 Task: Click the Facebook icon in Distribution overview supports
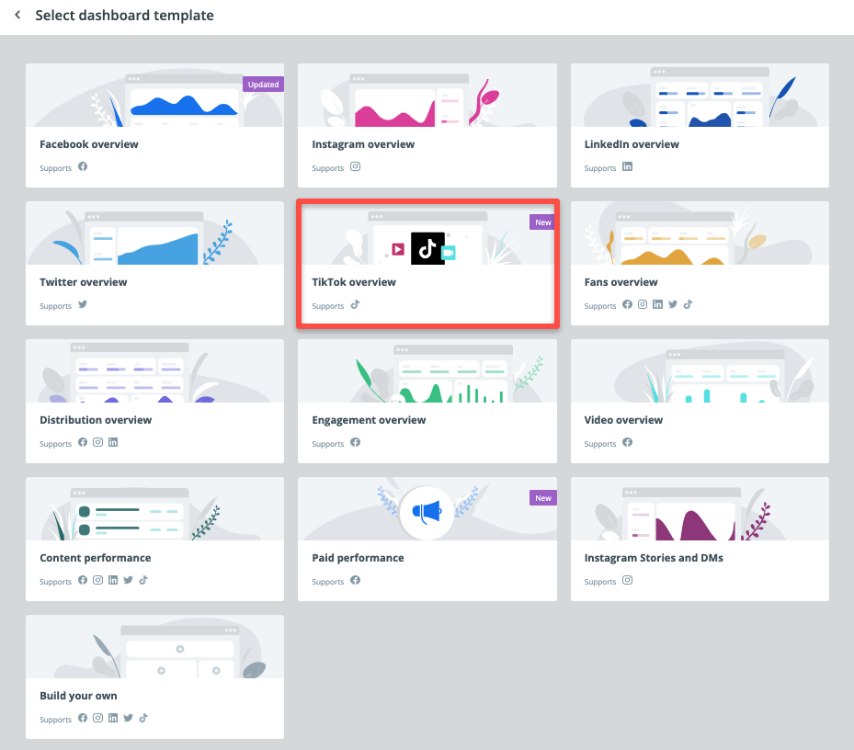tap(83, 442)
